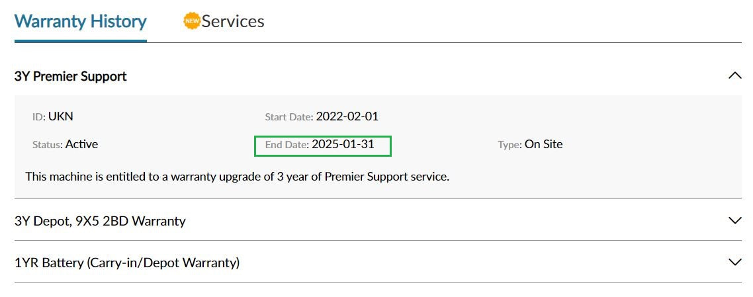Click the End Date field label
This screenshot has width=753, height=297.
point(287,145)
